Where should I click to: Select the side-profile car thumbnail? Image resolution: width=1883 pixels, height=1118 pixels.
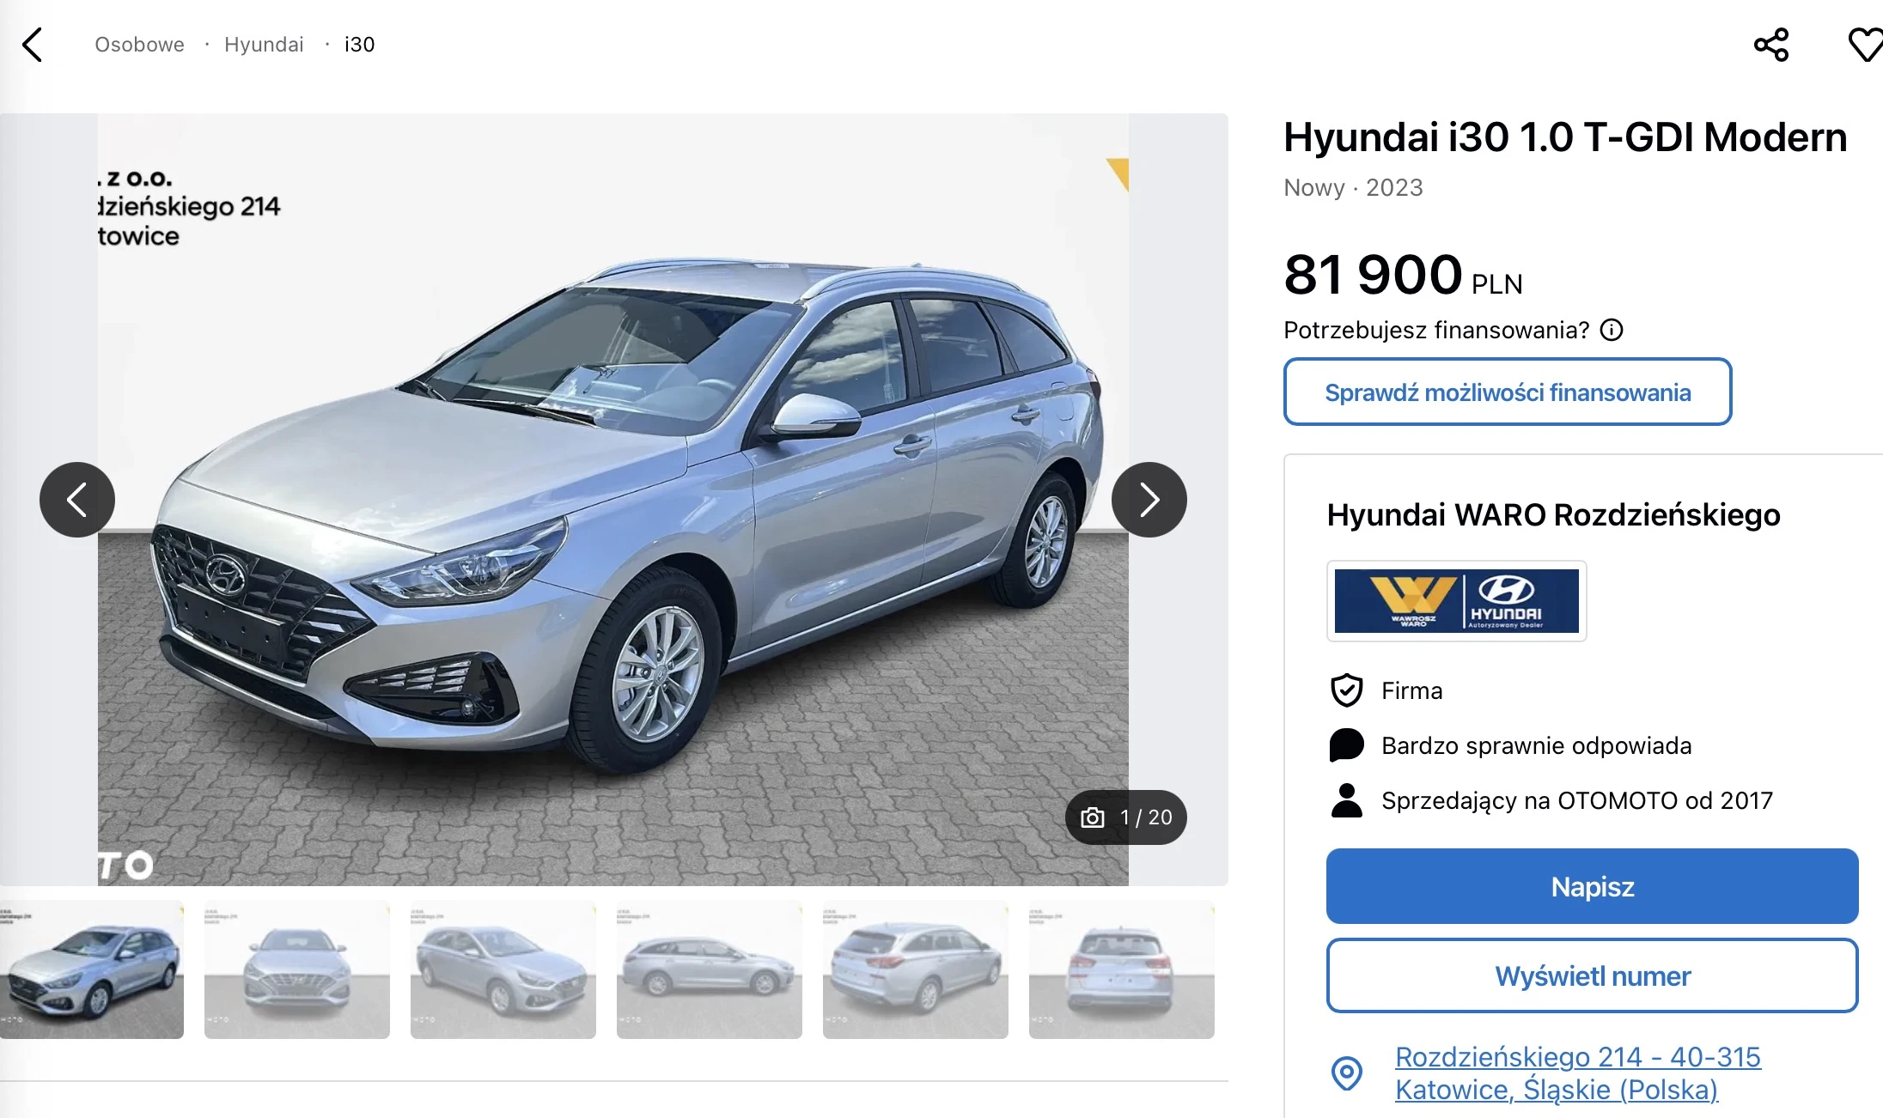(710, 969)
